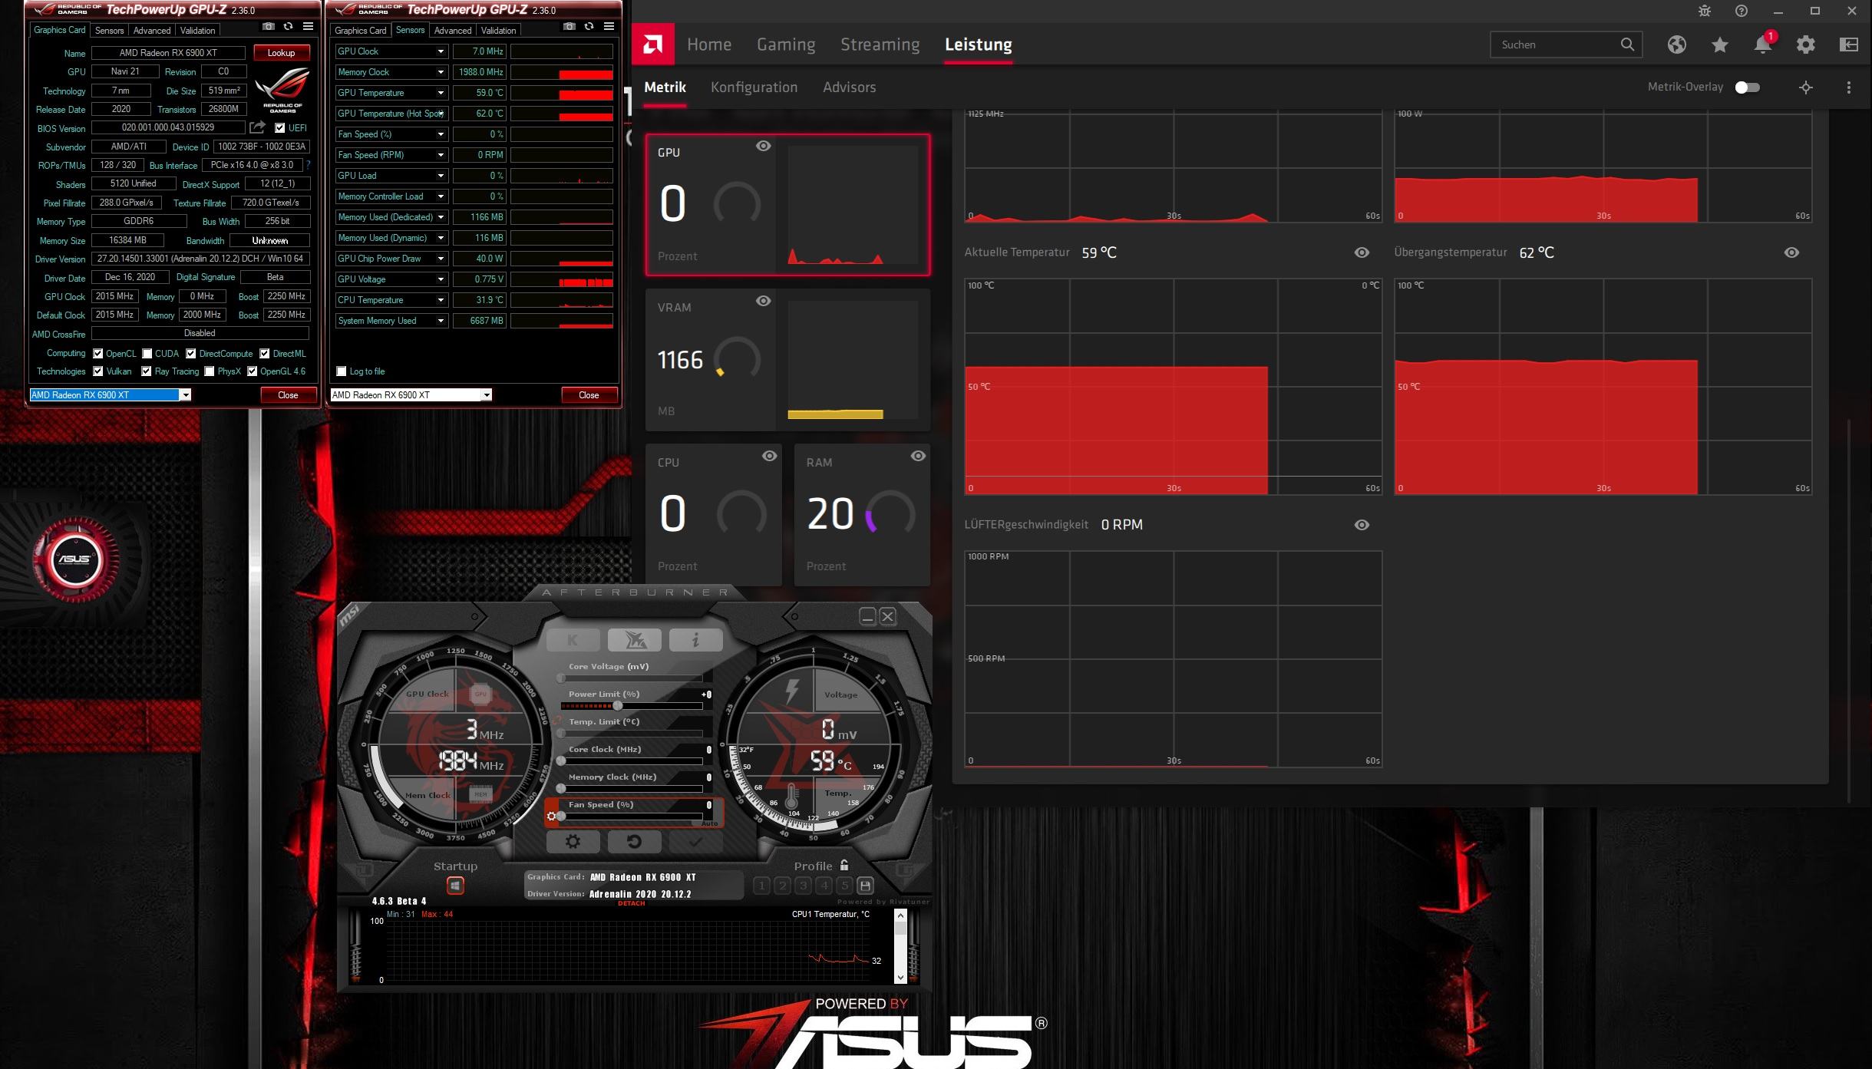Click Afterburner reset arrow button

634,842
